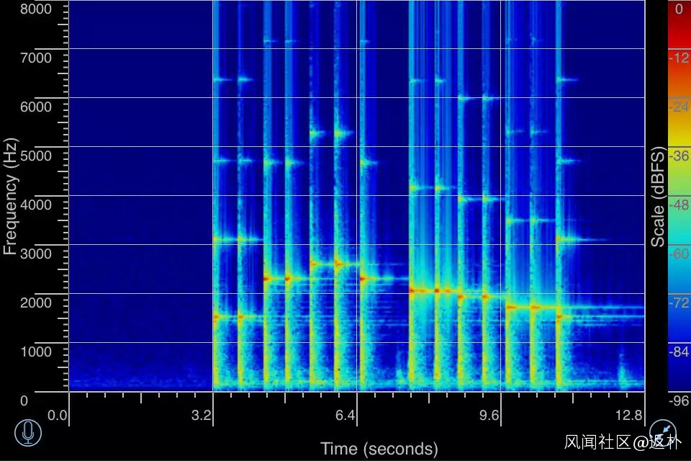Click the dBFS color scale bar

679,195
